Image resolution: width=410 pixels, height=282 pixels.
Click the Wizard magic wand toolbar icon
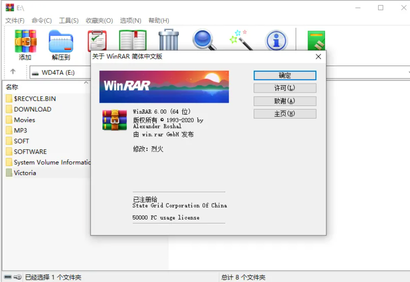coord(241,40)
